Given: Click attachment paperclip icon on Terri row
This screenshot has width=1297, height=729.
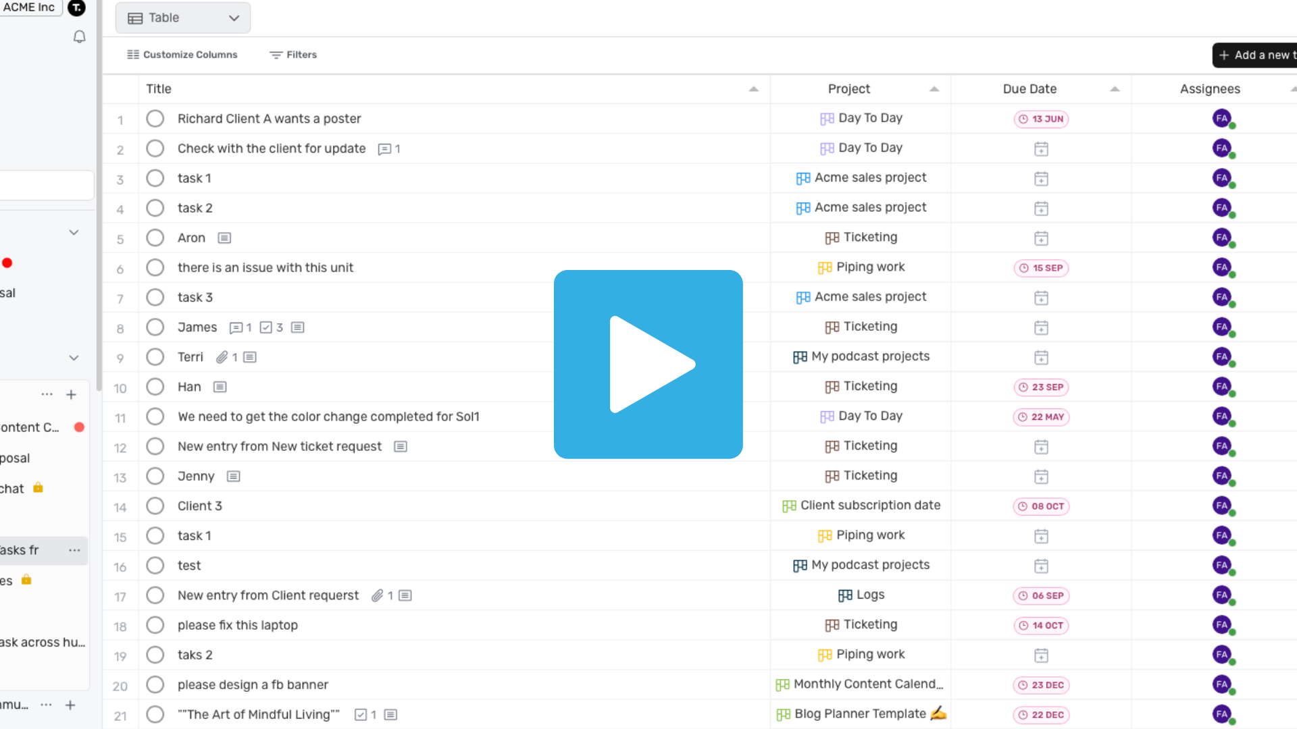Looking at the screenshot, I should (x=222, y=357).
